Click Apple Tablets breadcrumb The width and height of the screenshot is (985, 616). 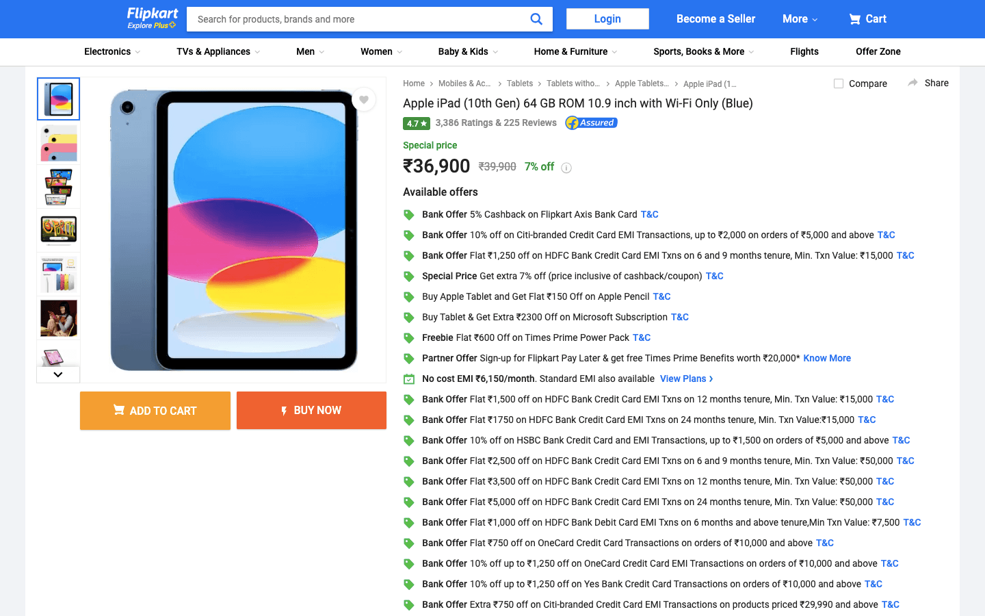(x=642, y=84)
